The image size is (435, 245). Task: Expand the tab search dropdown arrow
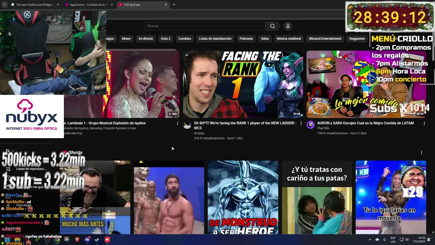(4, 5)
